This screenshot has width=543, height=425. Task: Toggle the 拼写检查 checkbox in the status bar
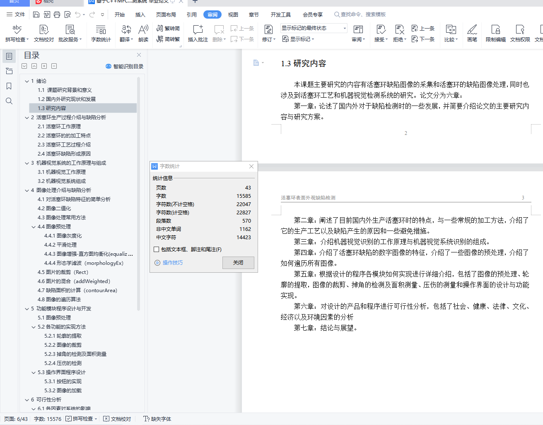pyautogui.click(x=69, y=419)
